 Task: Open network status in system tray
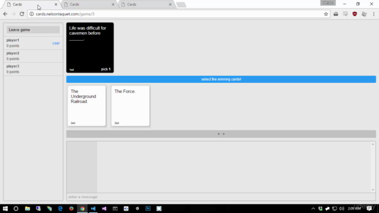[x=335, y=208]
